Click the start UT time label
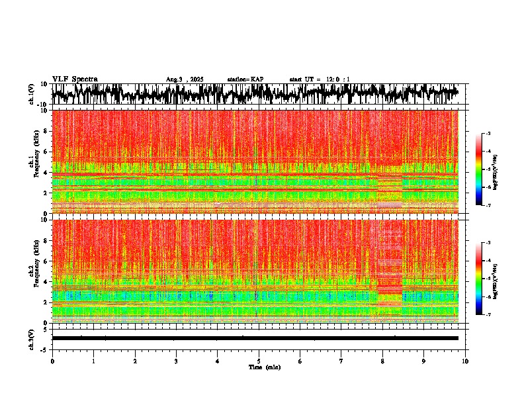The height and width of the screenshot is (405, 524). pyautogui.click(x=320, y=79)
